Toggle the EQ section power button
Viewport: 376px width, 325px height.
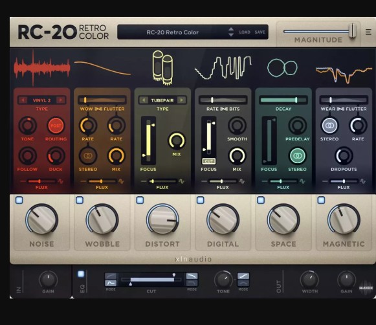(81, 274)
